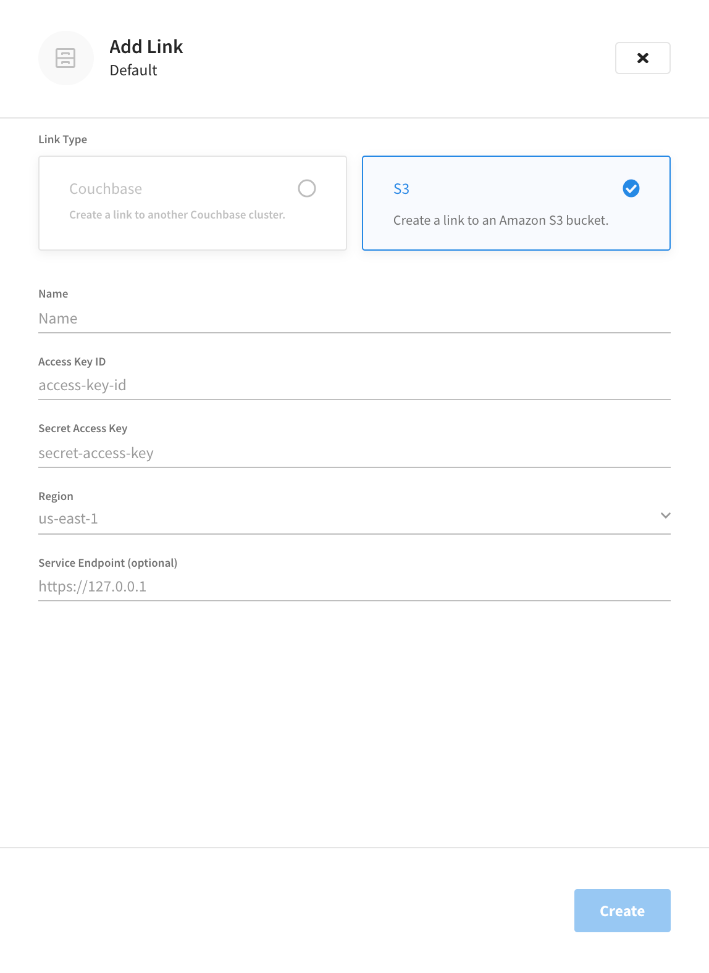
Task: Expand the Region chevron arrow
Action: (665, 516)
